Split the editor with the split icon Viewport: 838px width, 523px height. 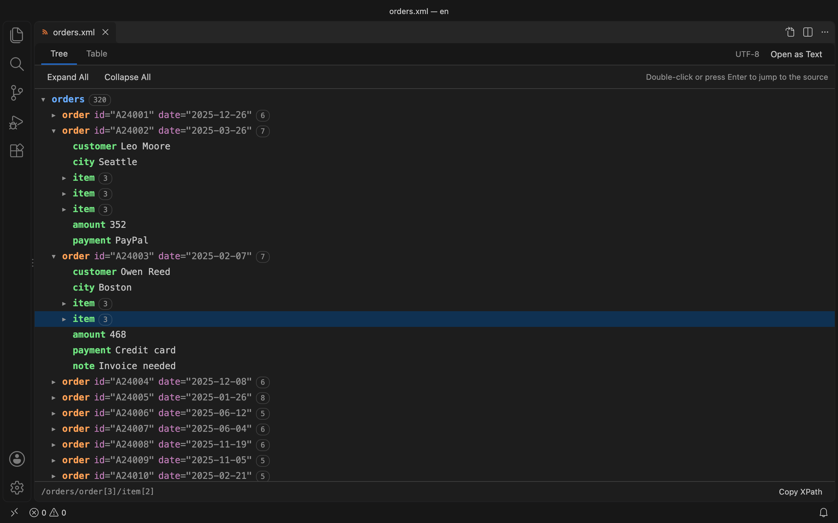click(x=808, y=32)
